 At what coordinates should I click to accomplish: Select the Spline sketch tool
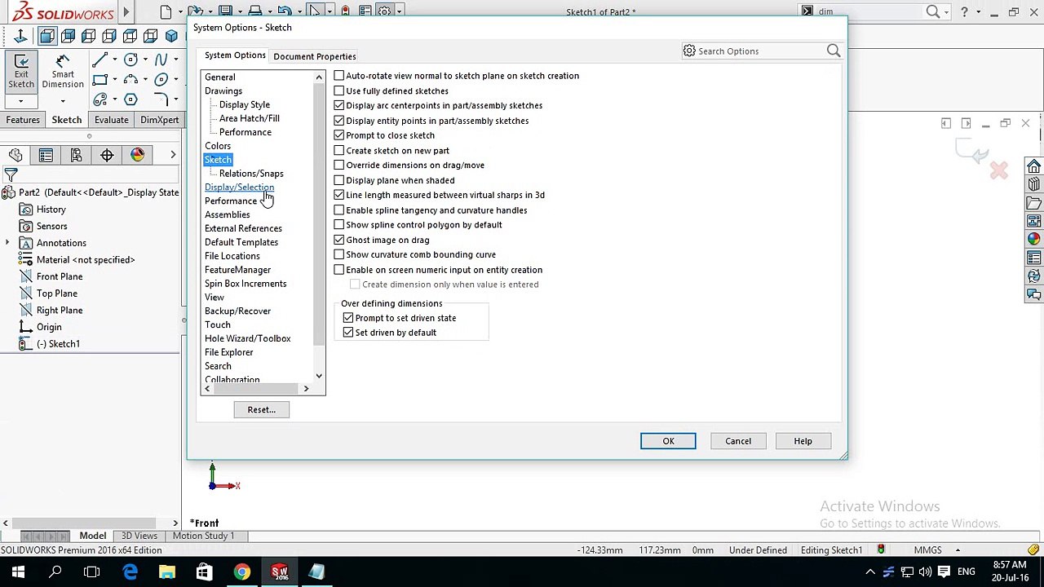[x=161, y=60]
